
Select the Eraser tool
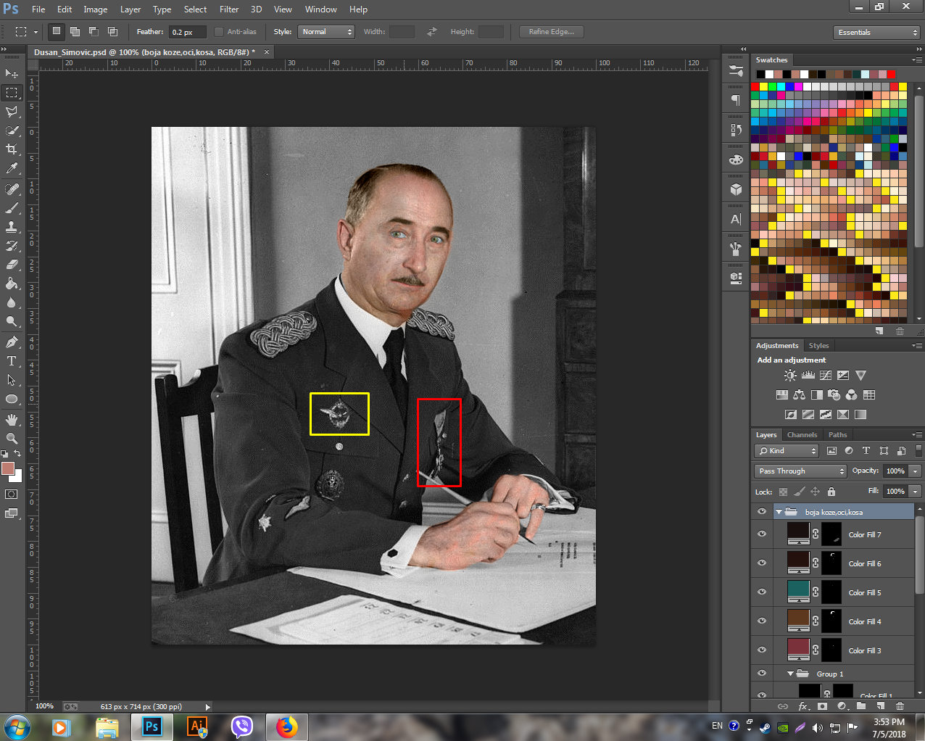click(x=12, y=265)
